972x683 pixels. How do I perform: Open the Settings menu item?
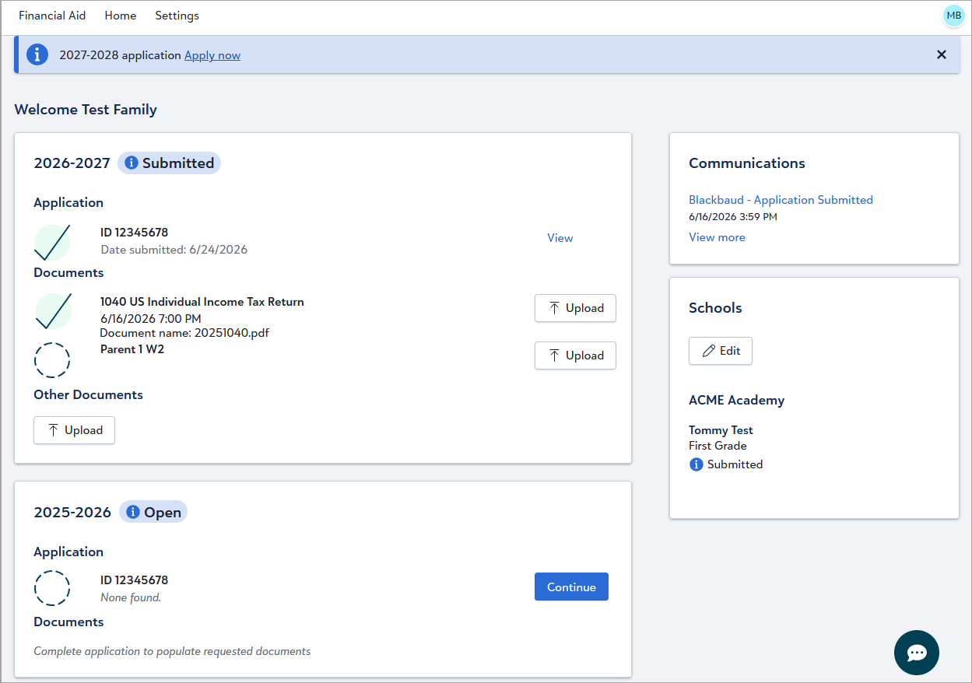click(177, 16)
